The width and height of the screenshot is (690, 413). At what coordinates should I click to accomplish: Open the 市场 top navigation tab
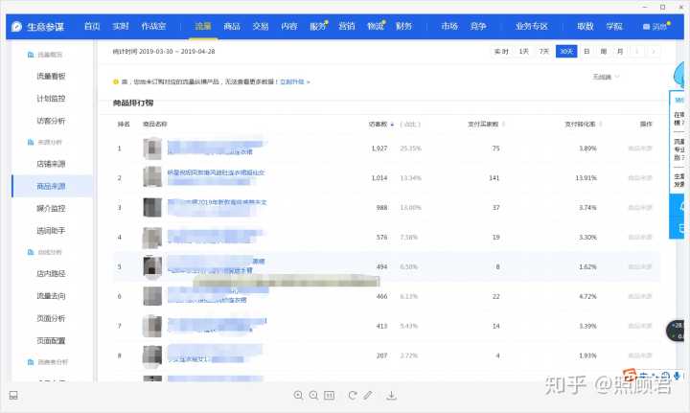coord(448,27)
